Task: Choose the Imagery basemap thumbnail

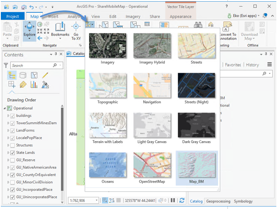Action: click(108, 46)
